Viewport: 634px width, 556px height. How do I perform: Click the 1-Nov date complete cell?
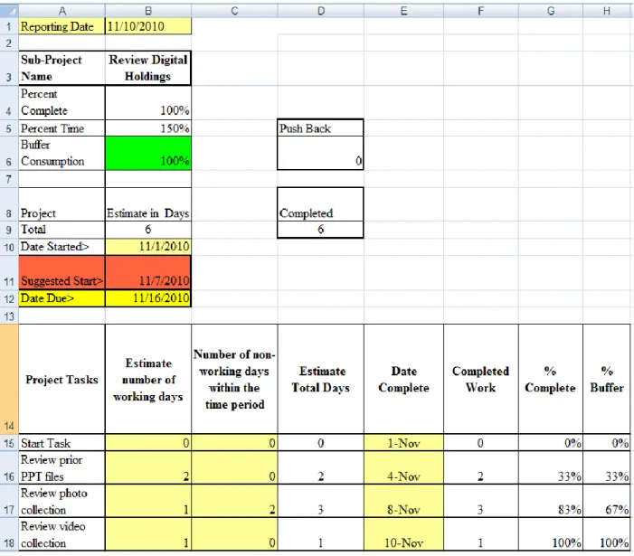pyautogui.click(x=403, y=443)
